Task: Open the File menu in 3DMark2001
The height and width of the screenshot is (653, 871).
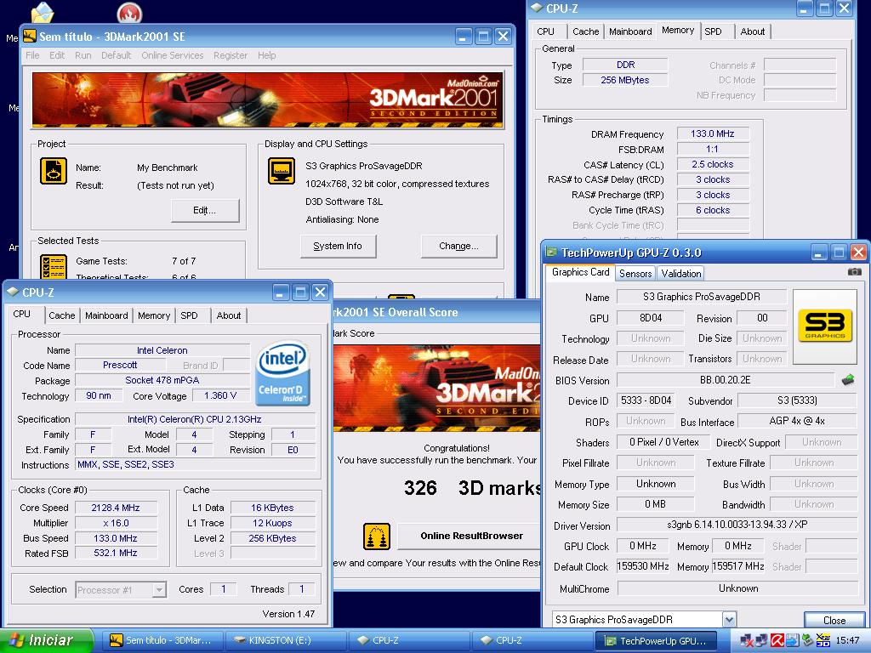Action: 33,55
